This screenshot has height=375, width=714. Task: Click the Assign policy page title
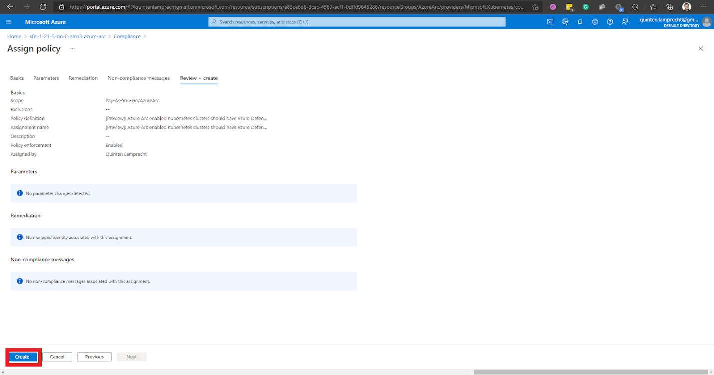pyautogui.click(x=34, y=49)
